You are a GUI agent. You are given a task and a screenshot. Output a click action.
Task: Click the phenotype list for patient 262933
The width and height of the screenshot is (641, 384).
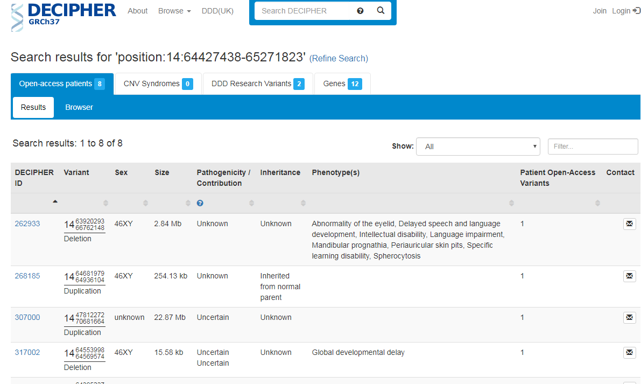tap(408, 240)
